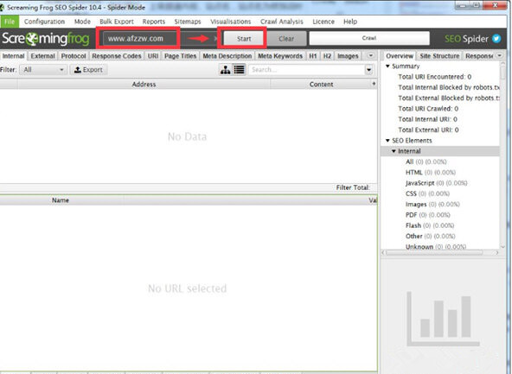The image size is (512, 374).
Task: Select the Internal tab
Action: tap(13, 56)
